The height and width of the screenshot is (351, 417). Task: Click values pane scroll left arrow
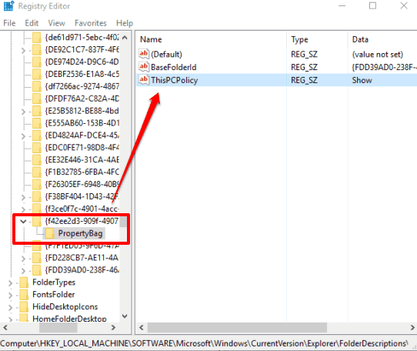pyautogui.click(x=142, y=327)
